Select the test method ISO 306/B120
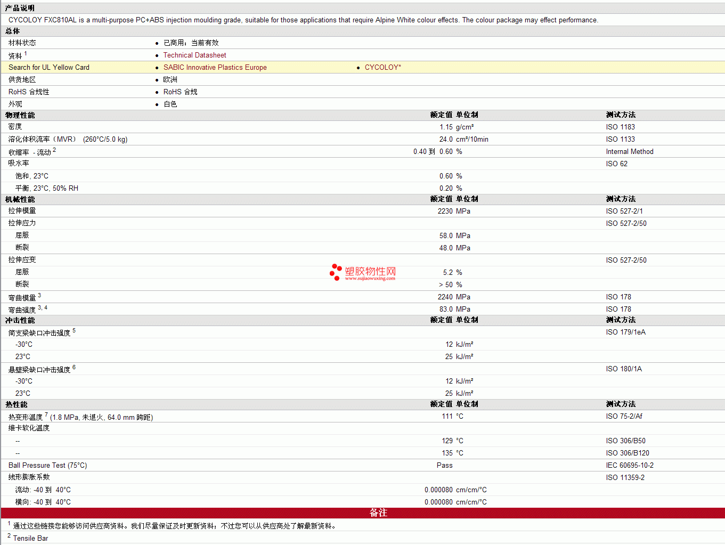The image size is (725, 545). (x=628, y=453)
